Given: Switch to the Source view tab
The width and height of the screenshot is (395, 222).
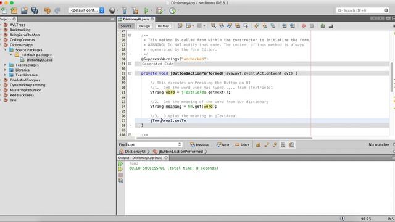Looking at the screenshot, I should tap(126, 26).
